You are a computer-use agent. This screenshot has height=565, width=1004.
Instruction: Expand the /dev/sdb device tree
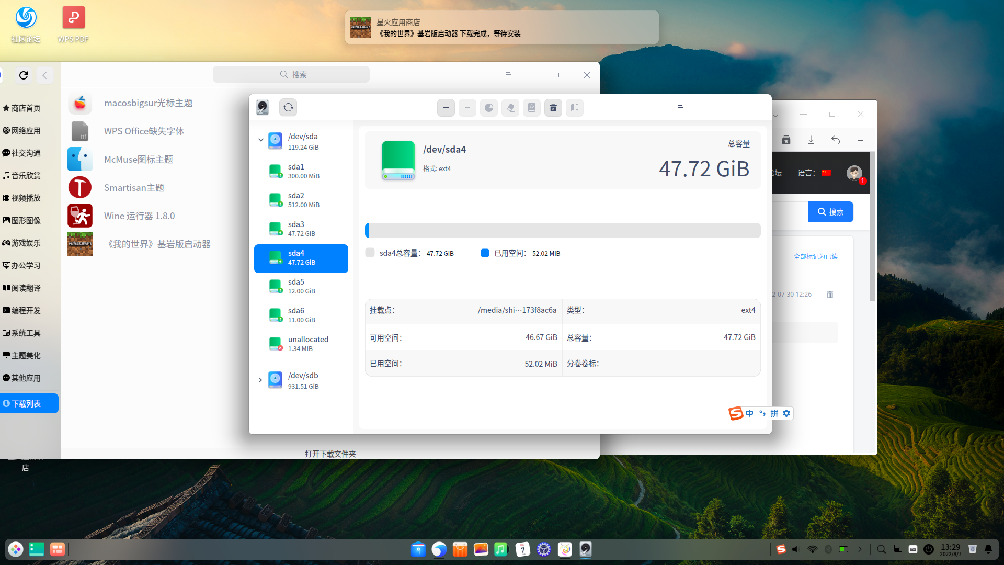(x=260, y=380)
